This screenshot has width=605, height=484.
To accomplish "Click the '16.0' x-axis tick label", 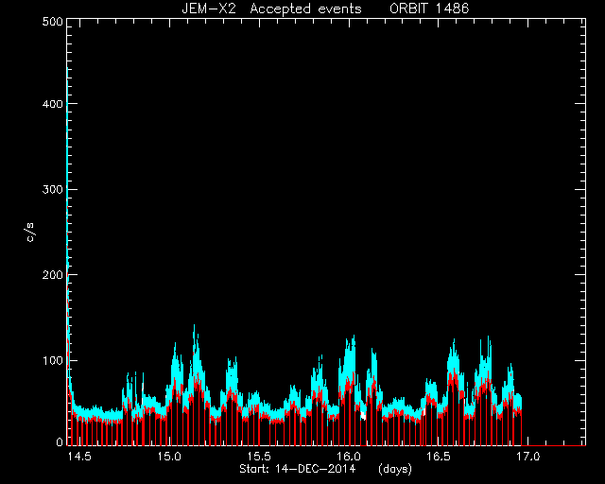I will [349, 457].
